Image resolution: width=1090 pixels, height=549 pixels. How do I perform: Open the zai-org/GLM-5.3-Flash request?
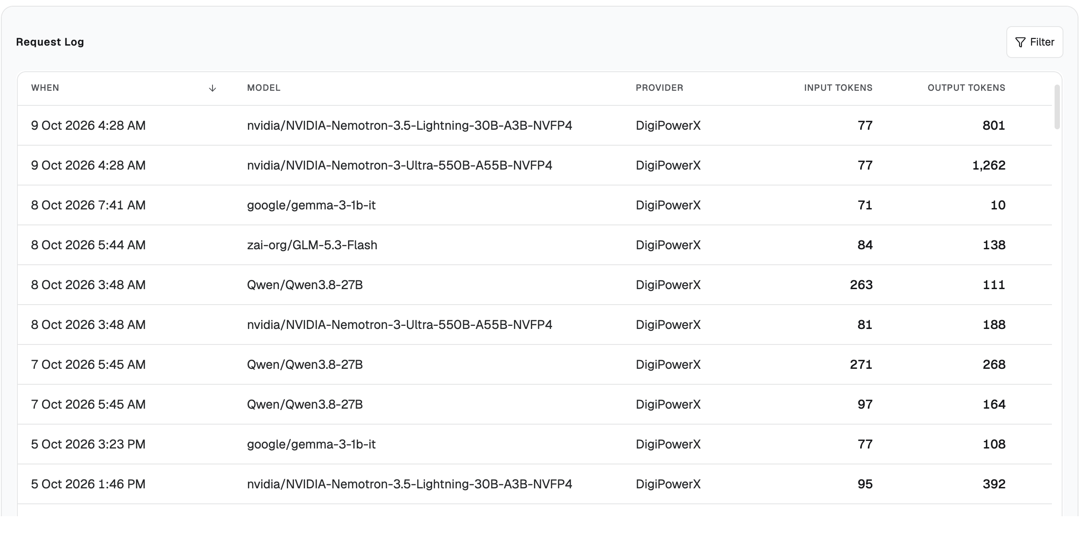[534, 245]
